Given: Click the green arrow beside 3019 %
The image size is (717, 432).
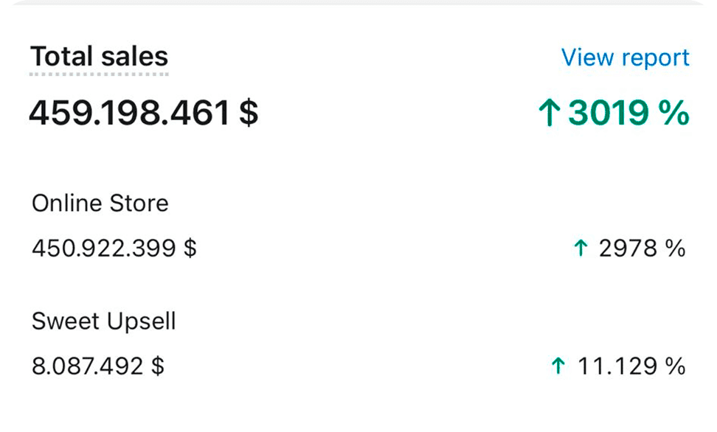Looking at the screenshot, I should coord(549,113).
